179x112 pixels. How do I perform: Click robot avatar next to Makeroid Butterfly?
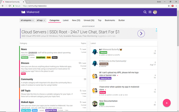95,52
